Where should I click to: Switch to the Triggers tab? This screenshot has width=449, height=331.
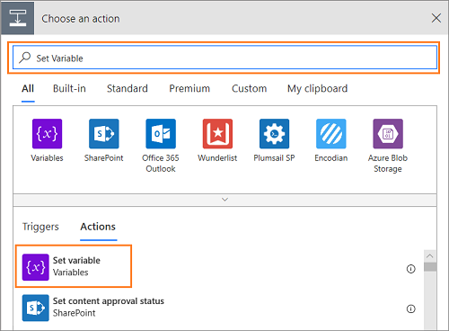click(40, 227)
